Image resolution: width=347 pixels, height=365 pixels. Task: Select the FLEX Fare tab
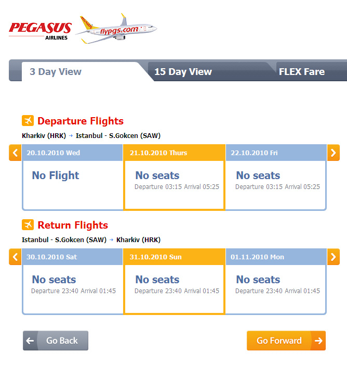(x=302, y=72)
